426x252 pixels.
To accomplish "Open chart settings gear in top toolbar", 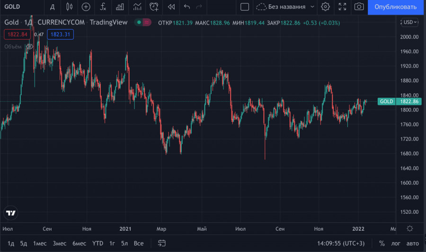I will point(325,7).
